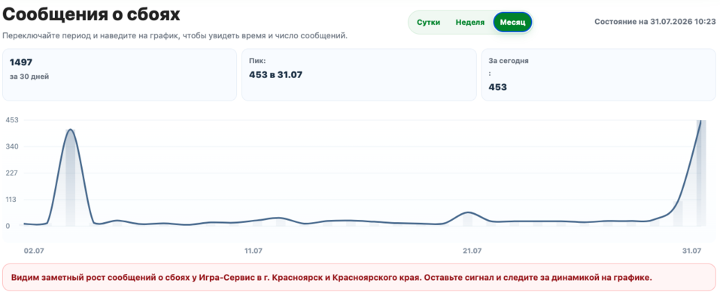Click the 340 y-axis label
Image resolution: width=720 pixels, height=295 pixels.
click(11, 146)
